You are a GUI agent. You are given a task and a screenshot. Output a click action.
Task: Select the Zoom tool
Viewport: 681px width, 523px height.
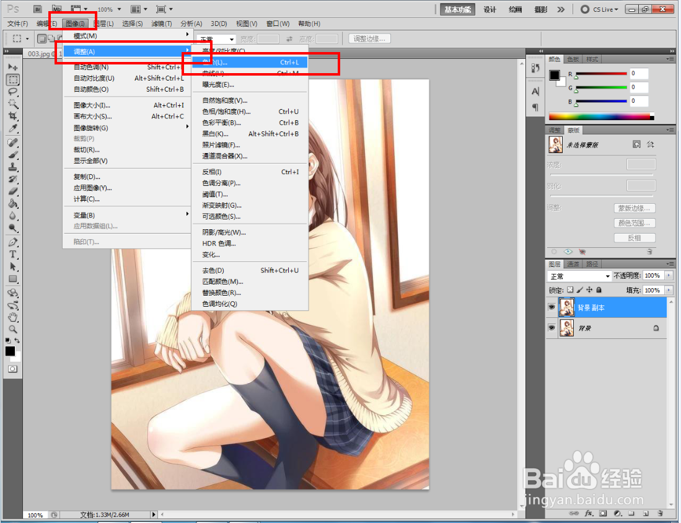point(13,329)
